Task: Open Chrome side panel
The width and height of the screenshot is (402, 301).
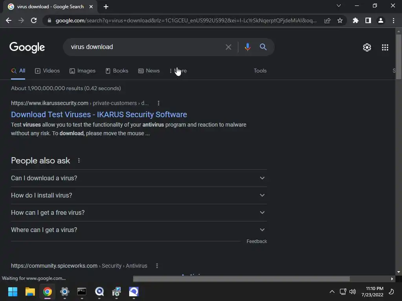Action: 368,20
